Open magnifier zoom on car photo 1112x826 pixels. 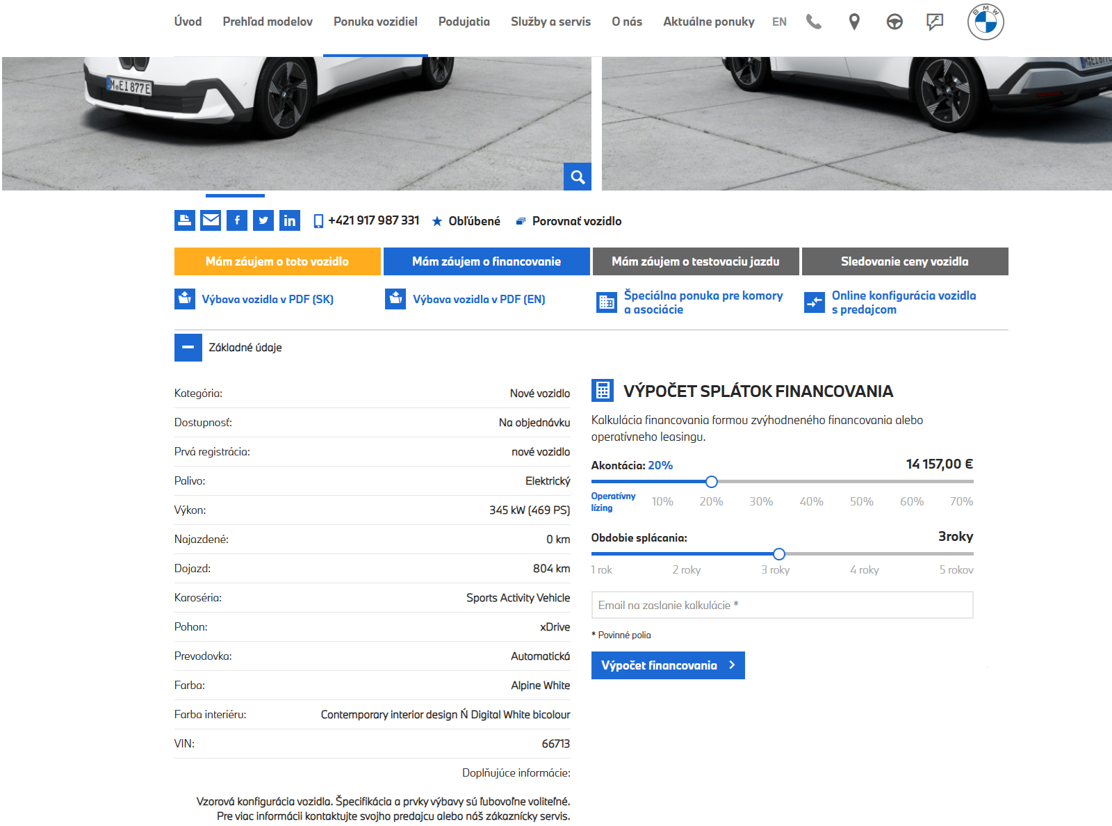tap(578, 177)
